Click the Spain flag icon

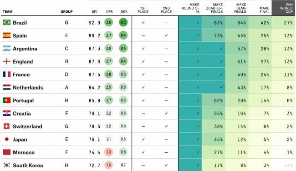click(7, 35)
